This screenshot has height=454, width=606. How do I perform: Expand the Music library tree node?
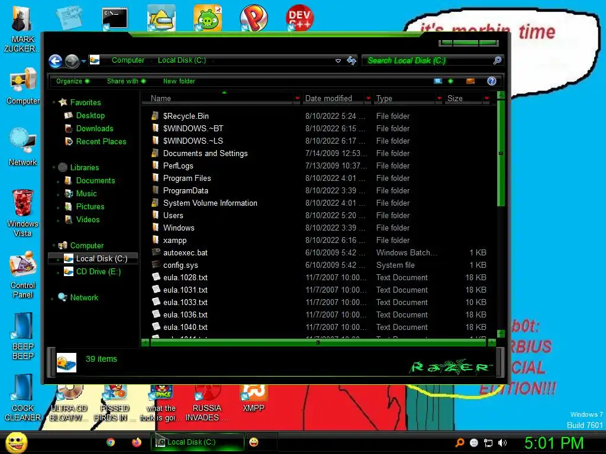pos(59,194)
